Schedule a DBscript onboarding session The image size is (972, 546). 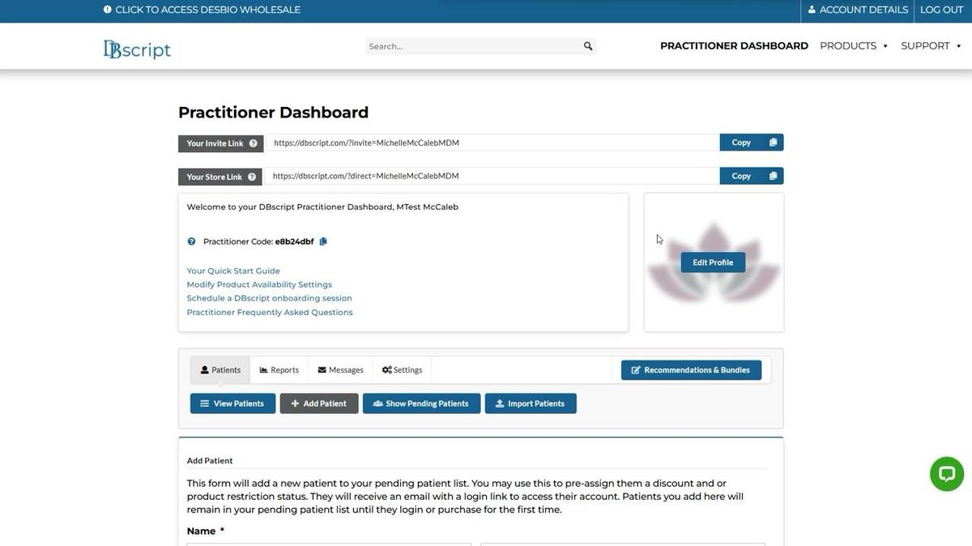click(270, 299)
